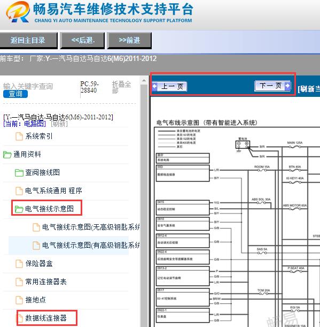Click the page icon beside 电气系统通用 程序
320x327 pixels.
pyautogui.click(x=19, y=191)
